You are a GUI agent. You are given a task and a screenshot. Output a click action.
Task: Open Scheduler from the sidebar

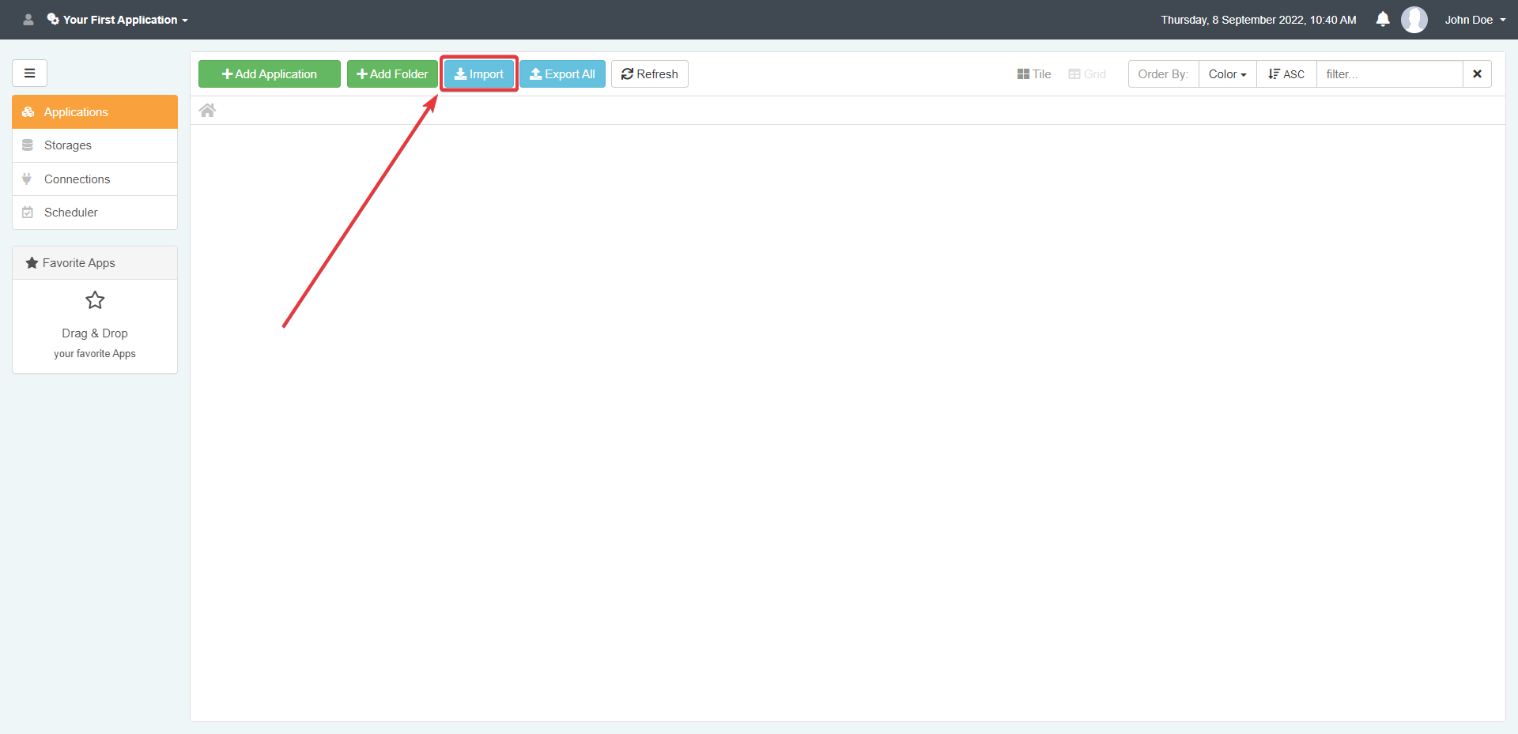71,213
